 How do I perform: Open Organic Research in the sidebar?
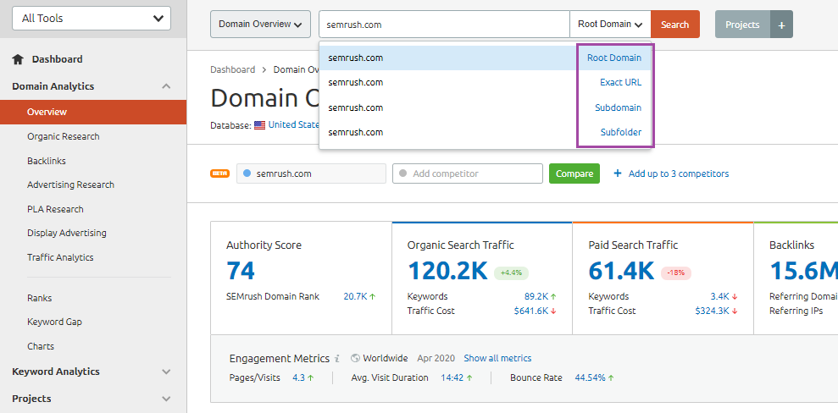coord(63,136)
